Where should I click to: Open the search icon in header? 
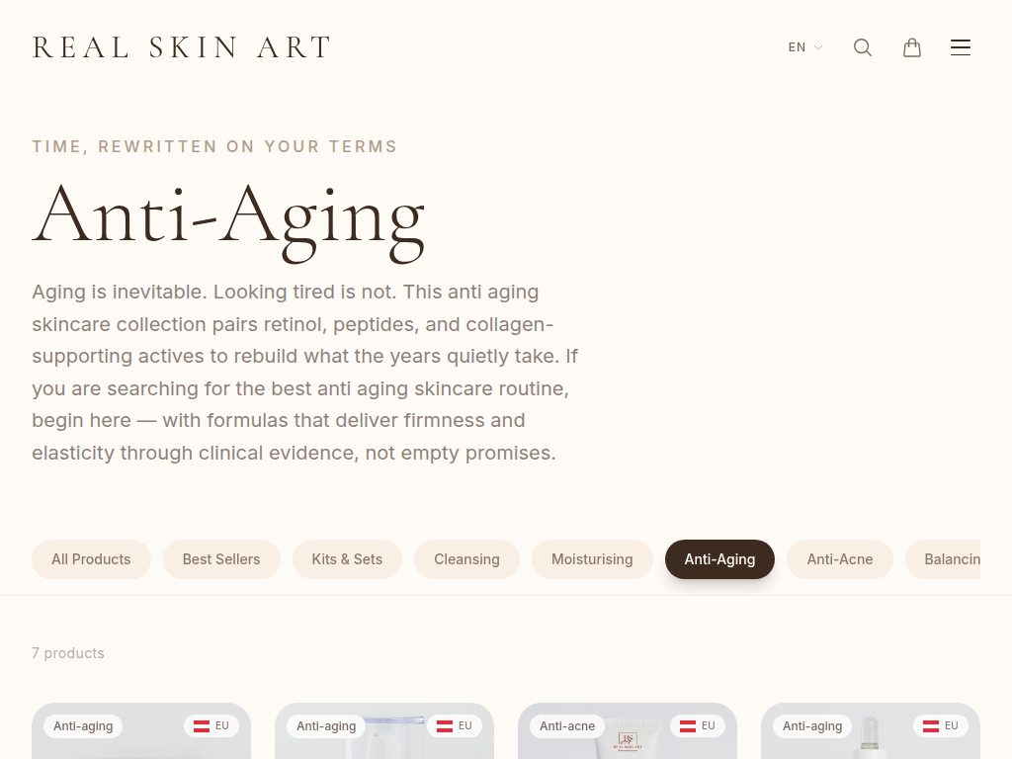[x=863, y=47]
